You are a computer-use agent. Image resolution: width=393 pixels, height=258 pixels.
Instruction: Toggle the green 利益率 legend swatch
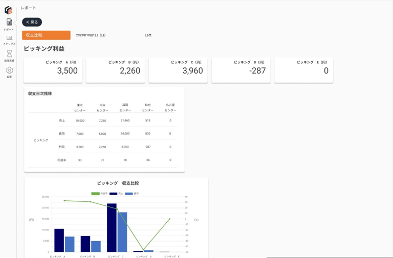click(x=95, y=194)
